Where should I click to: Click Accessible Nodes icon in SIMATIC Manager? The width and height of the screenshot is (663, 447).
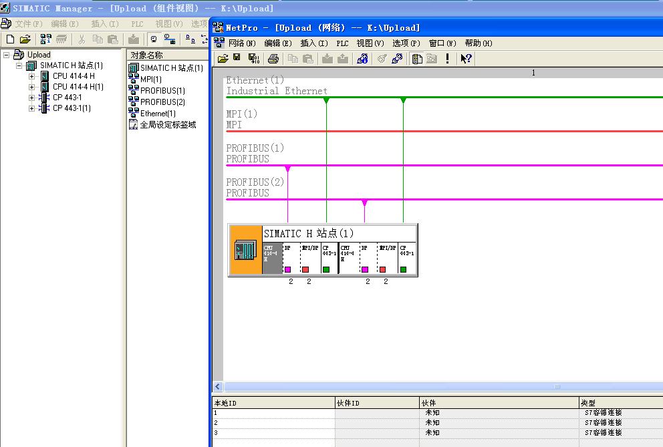(45, 39)
